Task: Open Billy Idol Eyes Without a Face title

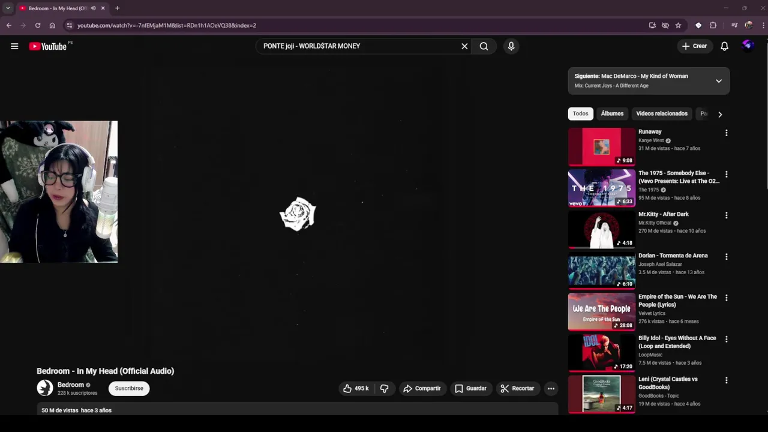Action: pyautogui.click(x=677, y=342)
